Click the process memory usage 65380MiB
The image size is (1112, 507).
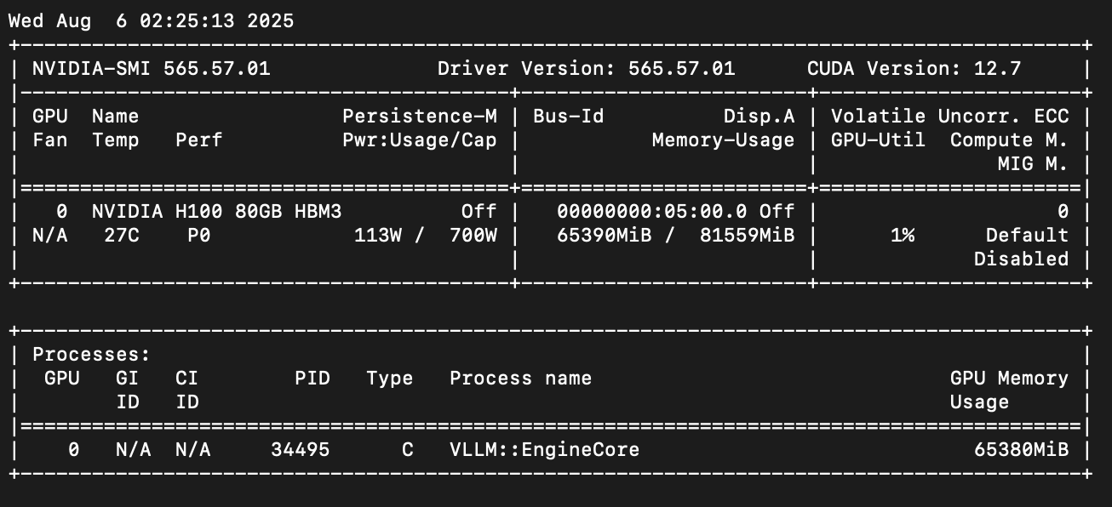pos(1021,449)
